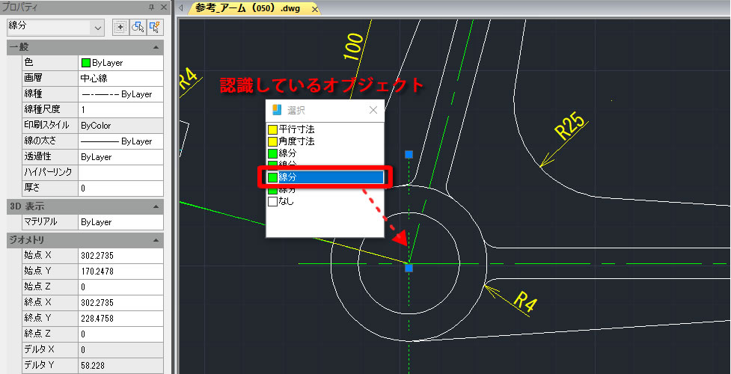731x374 pixels.
Task: Choose 角度寸法 in the 選択 list
Action: (x=325, y=141)
